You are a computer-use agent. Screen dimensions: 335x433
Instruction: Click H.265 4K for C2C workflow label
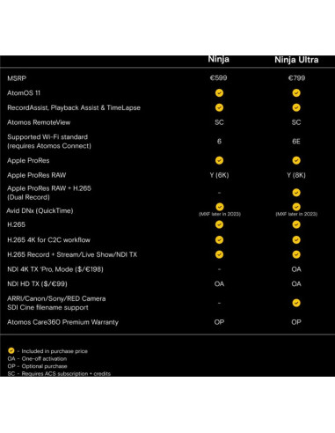[x=48, y=240]
